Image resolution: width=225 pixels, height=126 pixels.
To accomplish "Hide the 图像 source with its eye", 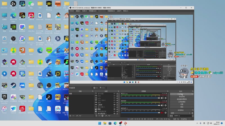I will (114, 109).
